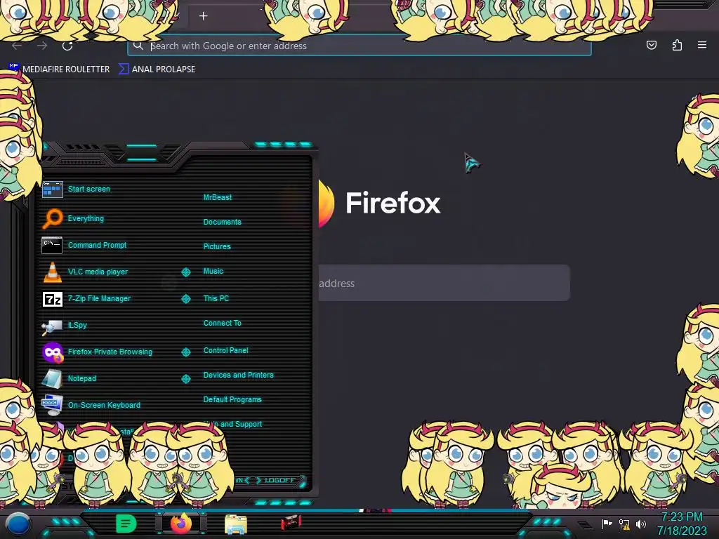Viewport: 719px width, 539px height.
Task: Expand Notepad jump list arrow
Action: [185, 378]
